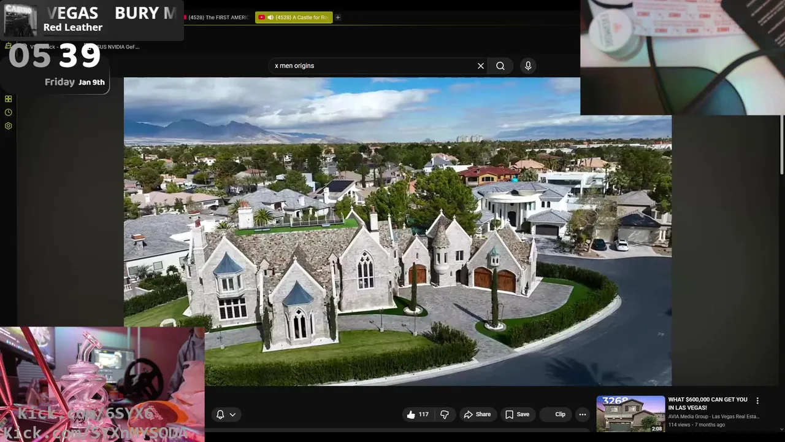
Task: Switch to 'The FIRST AMERIC...' tab
Action: 216,18
